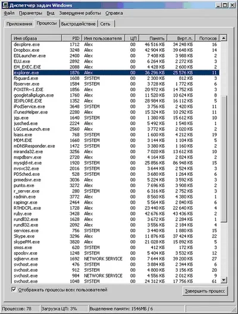This screenshot has height=314, width=238.
Task: Select the nvsvc32.exe process
Action: coord(115,169)
